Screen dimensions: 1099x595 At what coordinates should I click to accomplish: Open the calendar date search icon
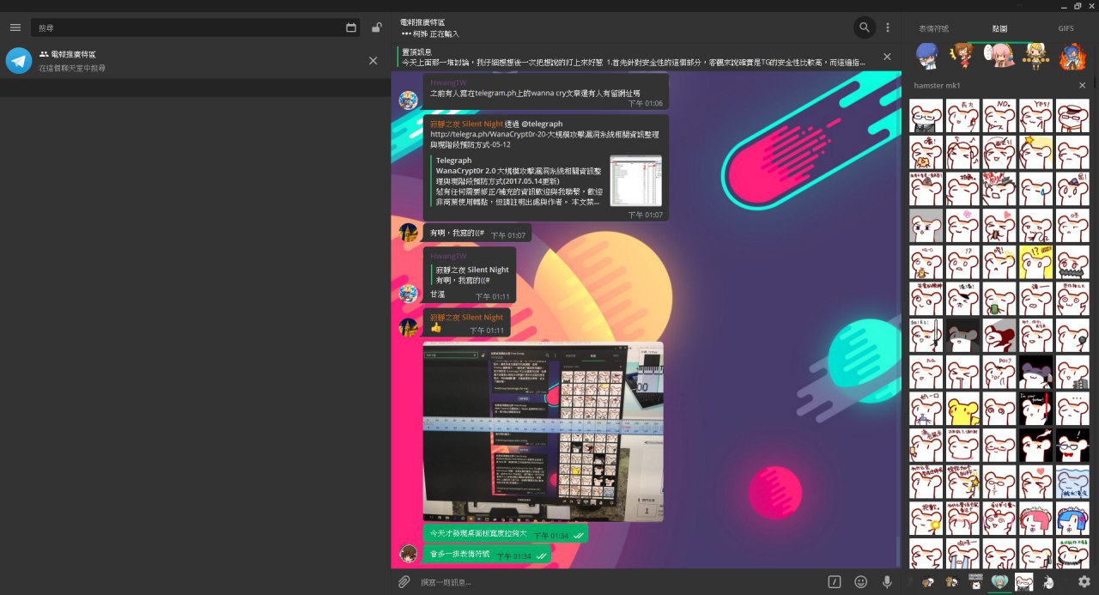(351, 27)
